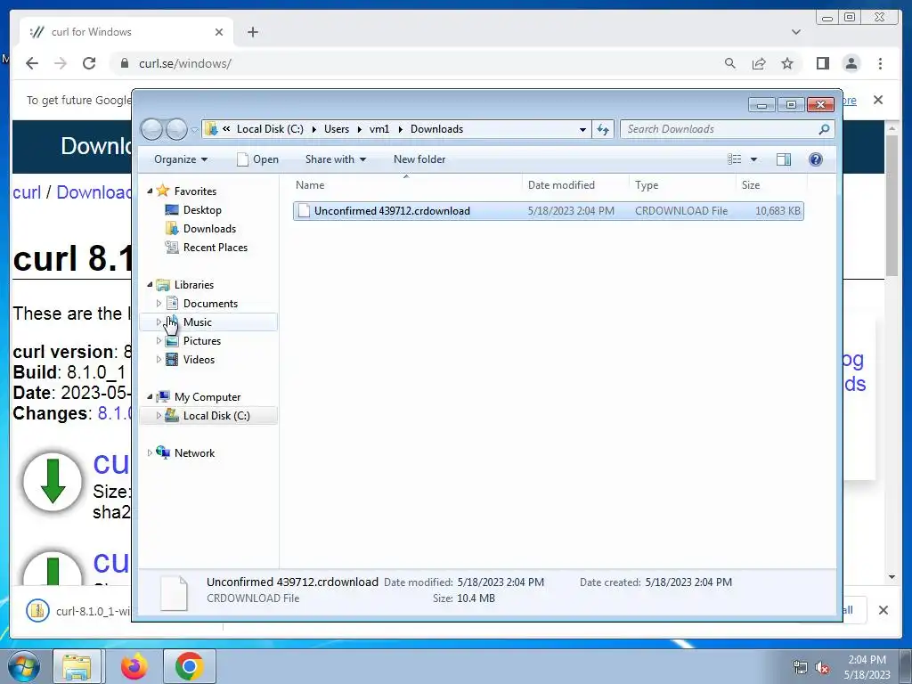Expand the Documents library
Image resolution: width=912 pixels, height=684 pixels.
[x=159, y=303]
